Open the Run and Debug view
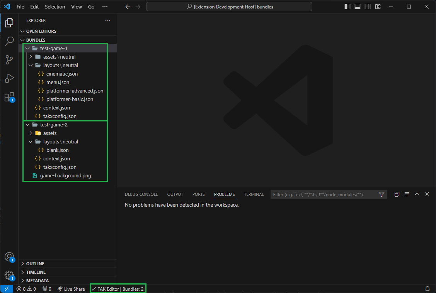 point(9,78)
